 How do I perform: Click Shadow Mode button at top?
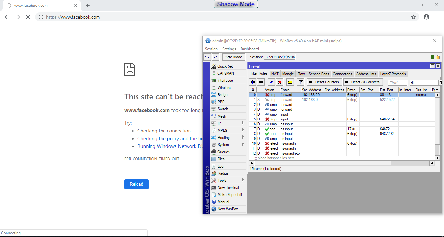tap(236, 4)
